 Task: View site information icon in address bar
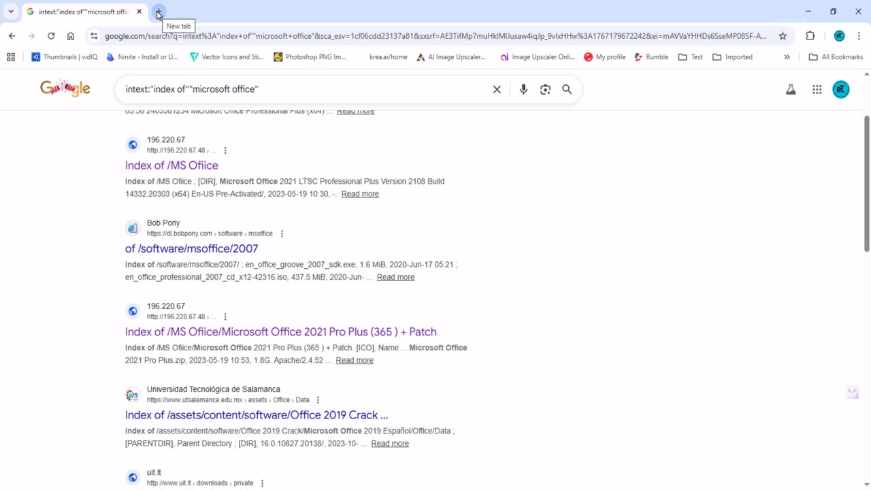point(94,36)
